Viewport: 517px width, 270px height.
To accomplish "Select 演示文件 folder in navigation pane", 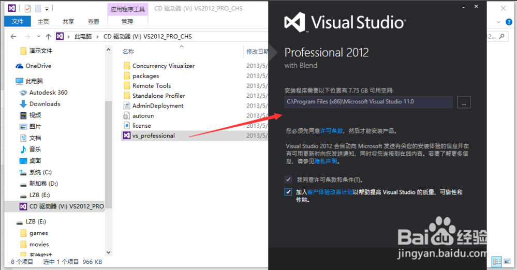I will tap(40, 51).
